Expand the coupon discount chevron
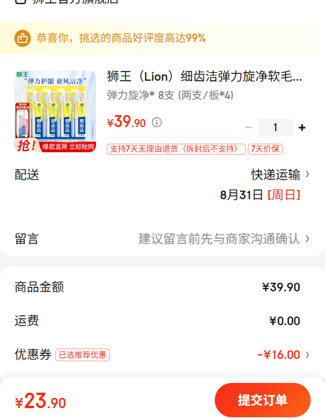The image size is (325, 419). pos(307,355)
